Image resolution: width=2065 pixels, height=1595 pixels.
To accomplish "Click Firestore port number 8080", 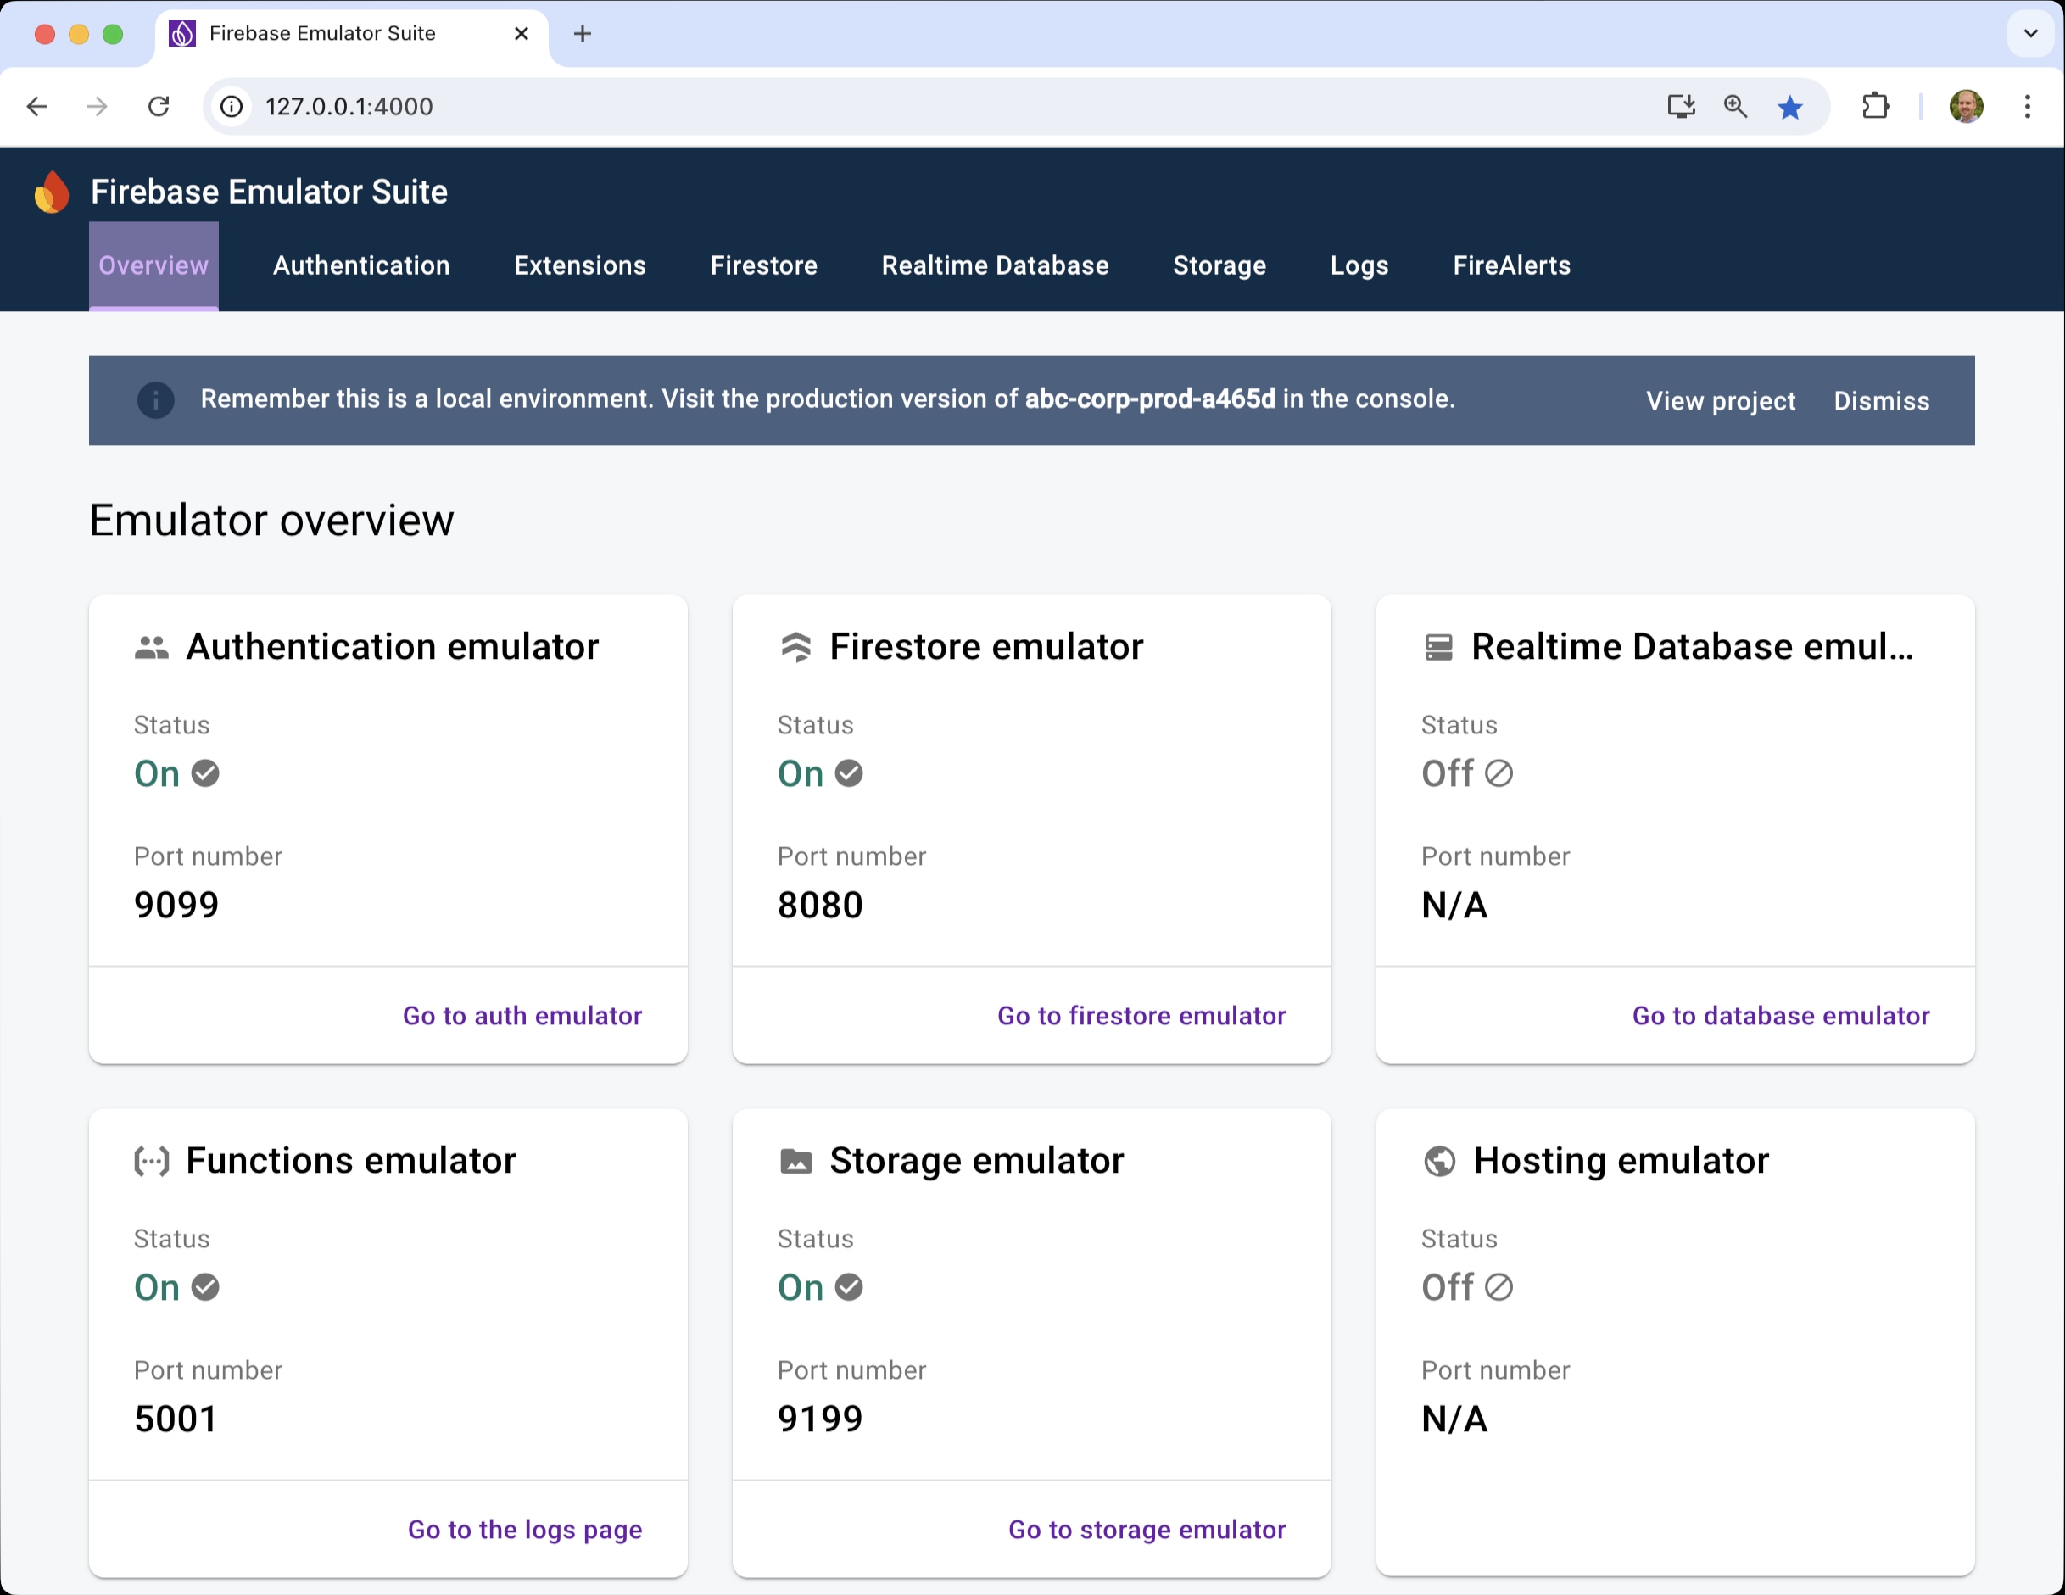I will (x=821, y=905).
